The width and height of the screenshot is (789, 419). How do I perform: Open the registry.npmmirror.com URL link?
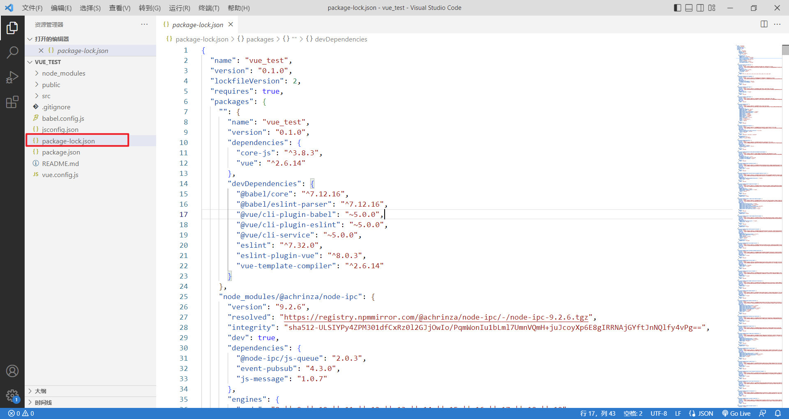point(436,317)
